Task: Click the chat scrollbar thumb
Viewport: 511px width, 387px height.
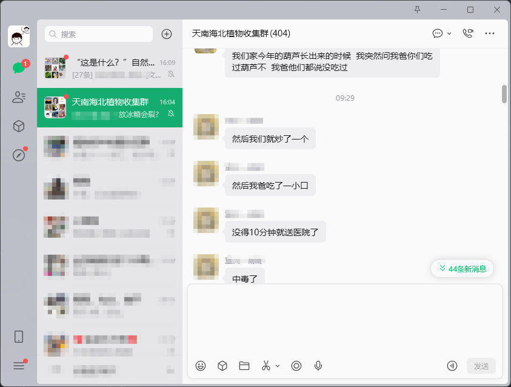Action: (x=504, y=94)
